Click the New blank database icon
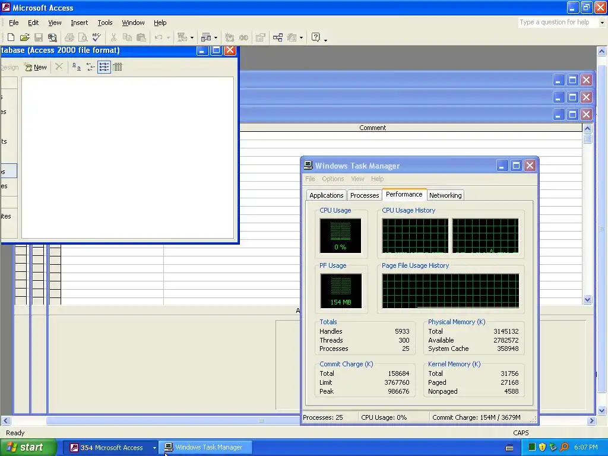The height and width of the screenshot is (456, 608). tap(11, 37)
